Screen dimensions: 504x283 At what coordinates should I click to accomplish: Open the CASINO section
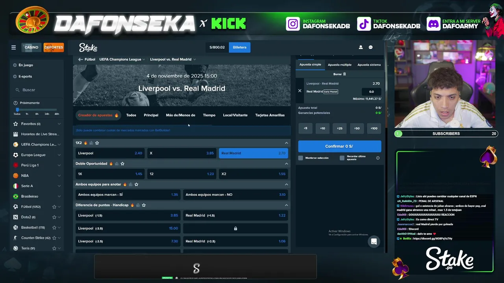click(x=31, y=47)
